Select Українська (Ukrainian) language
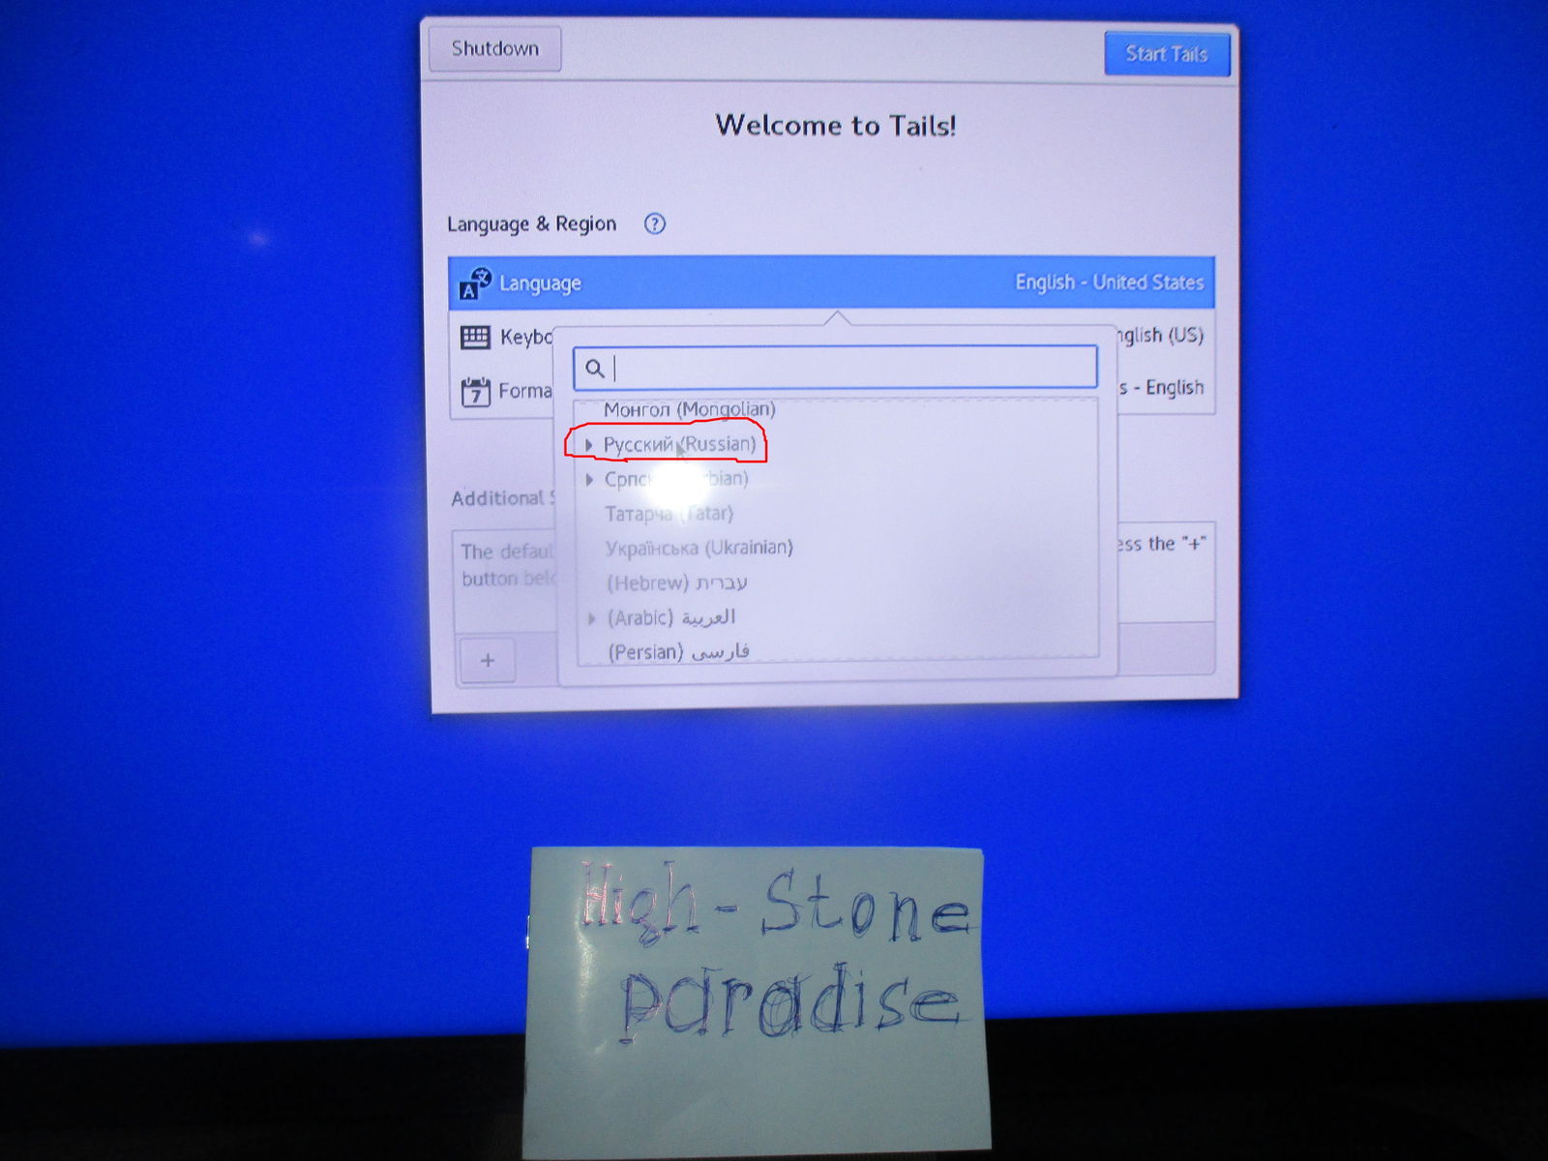The image size is (1548, 1161). 699,548
